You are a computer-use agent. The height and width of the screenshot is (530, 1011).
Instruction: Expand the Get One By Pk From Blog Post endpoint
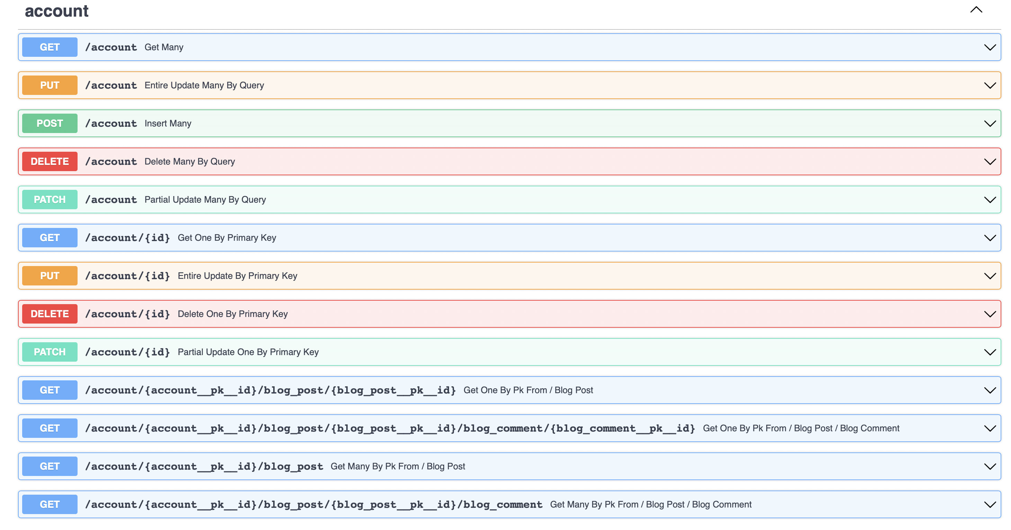pyautogui.click(x=990, y=390)
